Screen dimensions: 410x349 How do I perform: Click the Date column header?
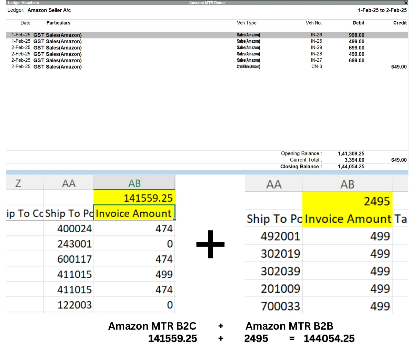(x=25, y=23)
